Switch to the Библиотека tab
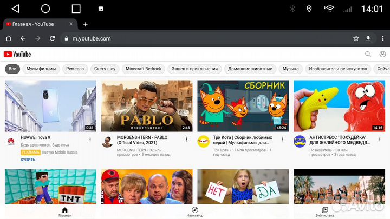The height and width of the screenshot is (219, 390). coord(325,211)
